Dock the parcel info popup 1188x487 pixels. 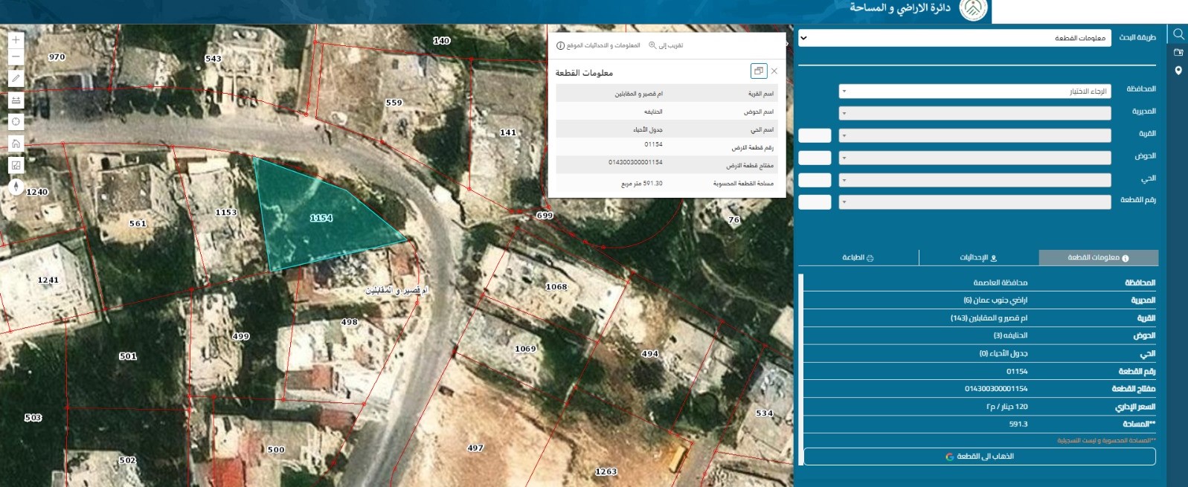click(758, 71)
